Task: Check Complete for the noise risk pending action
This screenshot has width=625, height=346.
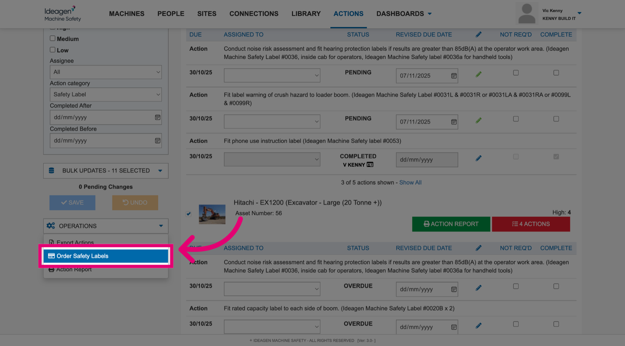Action: coord(556,73)
